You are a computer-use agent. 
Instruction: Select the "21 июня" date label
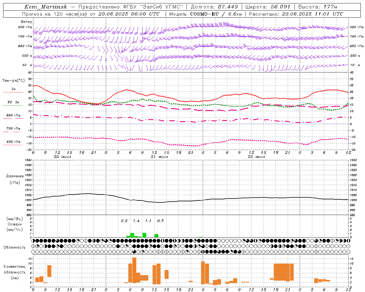pyautogui.click(x=159, y=157)
